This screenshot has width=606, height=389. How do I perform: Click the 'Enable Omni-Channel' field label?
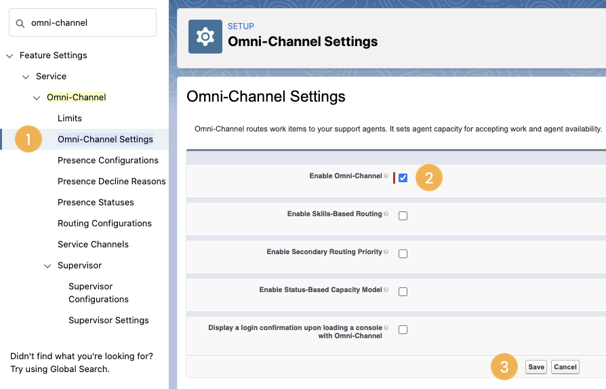[x=346, y=176]
